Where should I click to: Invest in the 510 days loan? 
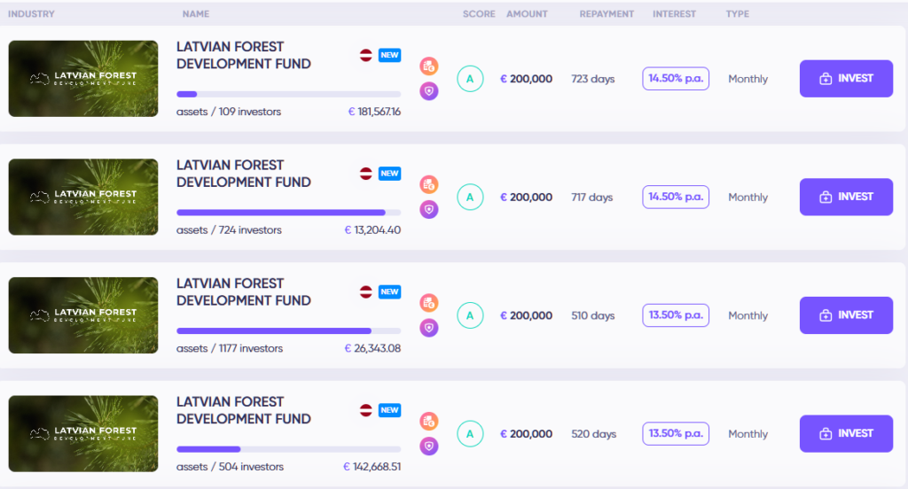tap(846, 315)
